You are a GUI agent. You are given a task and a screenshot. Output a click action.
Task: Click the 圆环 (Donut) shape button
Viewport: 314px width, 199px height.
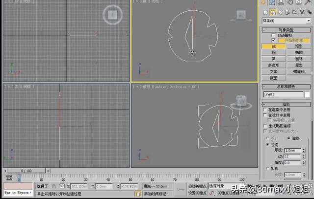coord(299,59)
